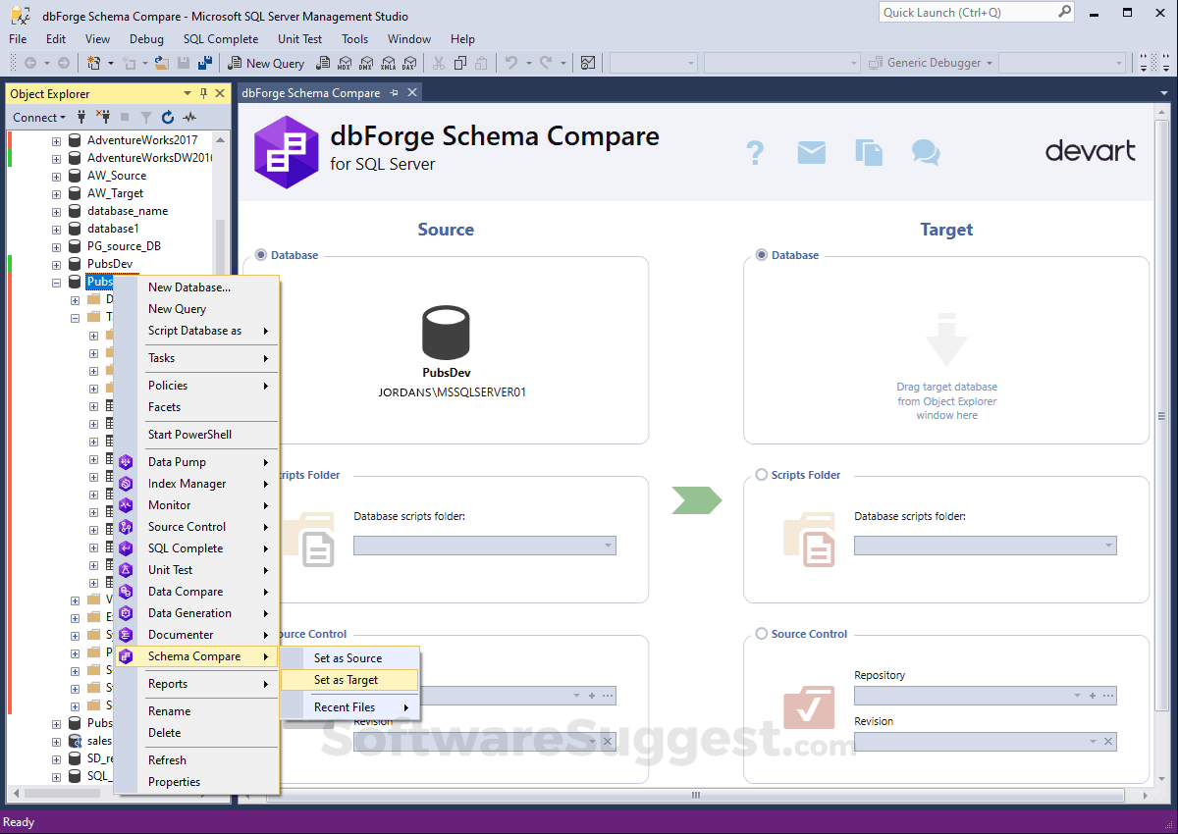
Task: Select the Scripts Folder radio button under Target
Action: tap(762, 475)
